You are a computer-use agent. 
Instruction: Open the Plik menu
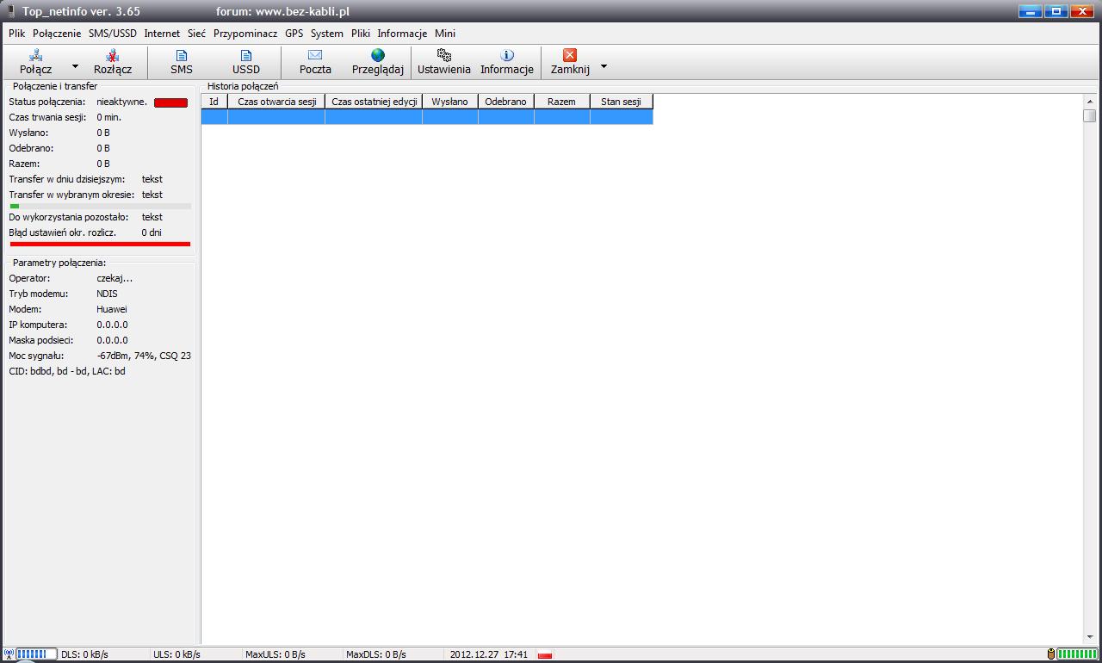[17, 34]
